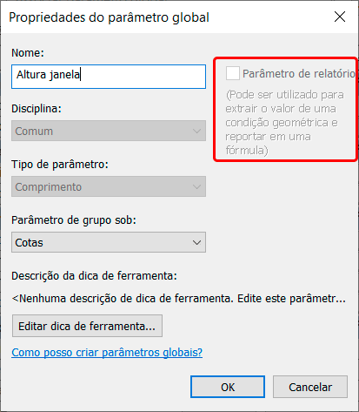Image resolution: width=359 pixels, height=412 pixels.
Task: Confirm with the OK button
Action: tap(228, 387)
